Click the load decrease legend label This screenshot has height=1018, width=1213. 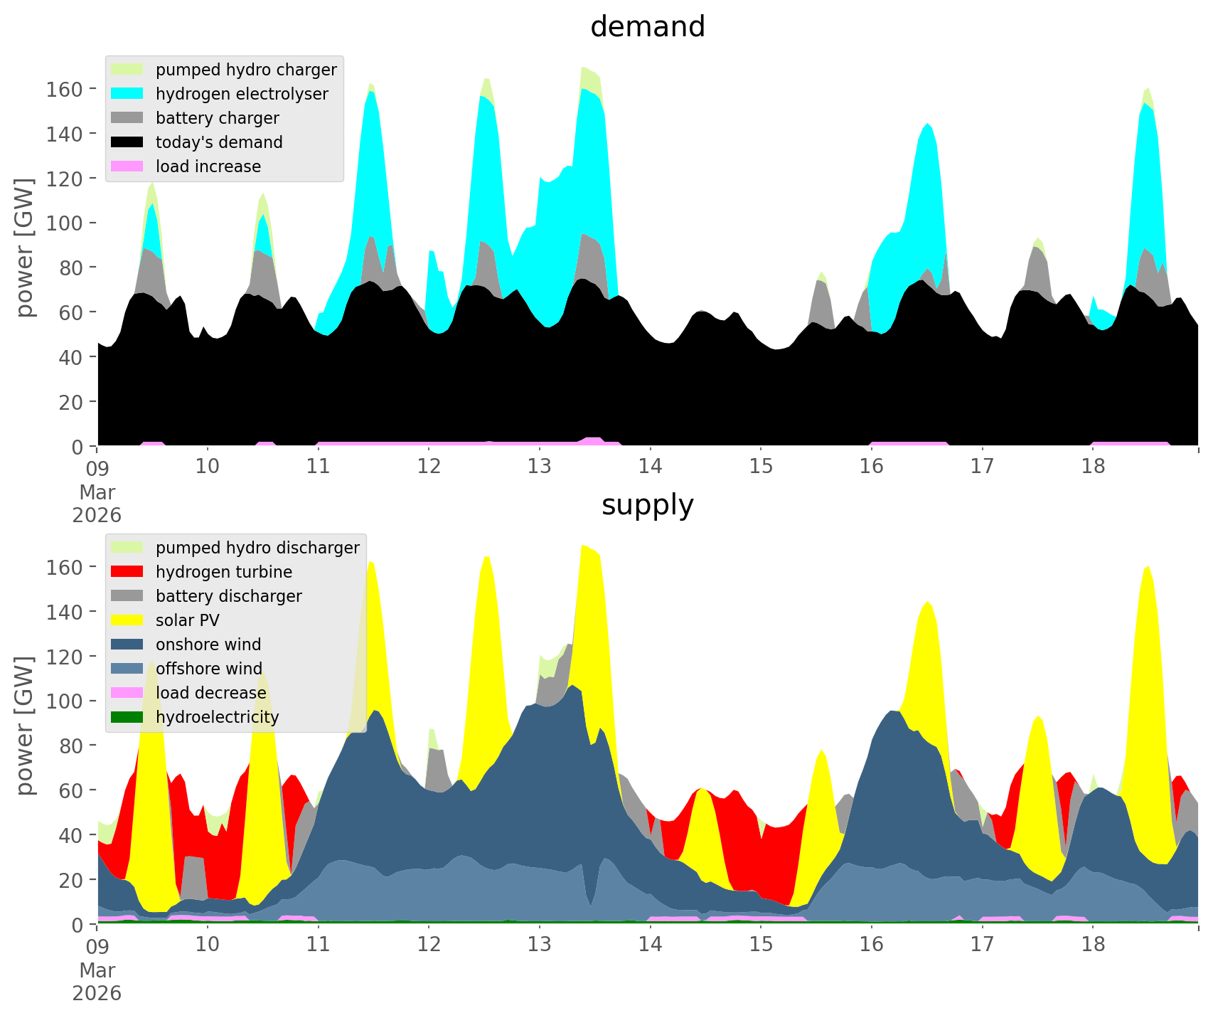(x=210, y=693)
